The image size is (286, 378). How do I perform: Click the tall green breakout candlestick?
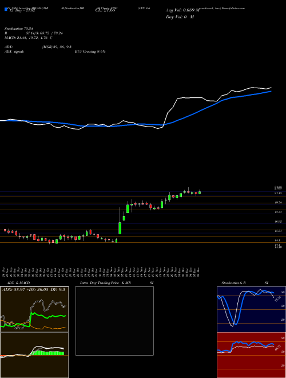[120, 228]
